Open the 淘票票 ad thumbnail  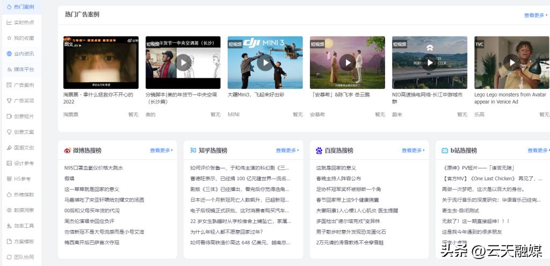pyautogui.click(x=101, y=62)
